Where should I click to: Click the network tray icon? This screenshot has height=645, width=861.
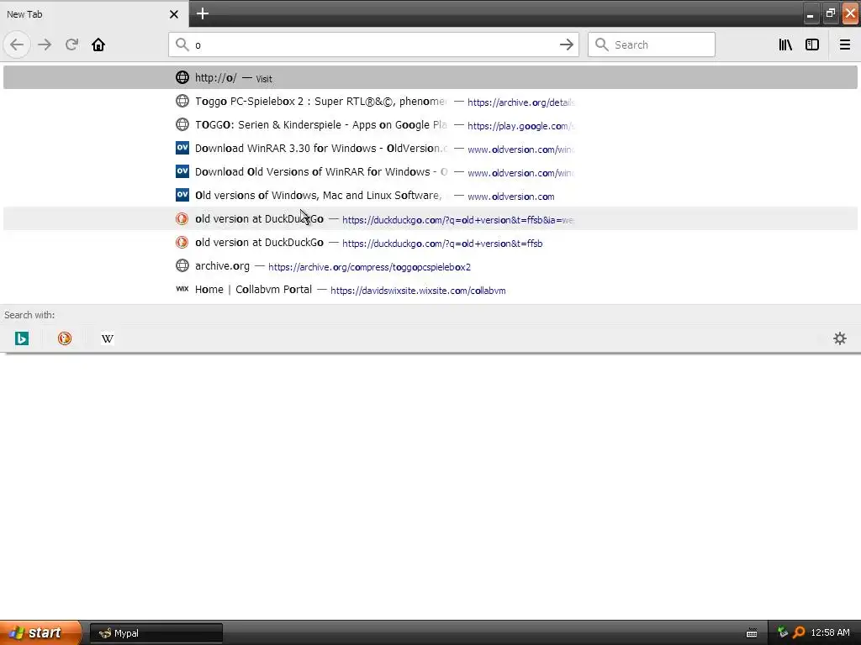pyautogui.click(x=783, y=632)
